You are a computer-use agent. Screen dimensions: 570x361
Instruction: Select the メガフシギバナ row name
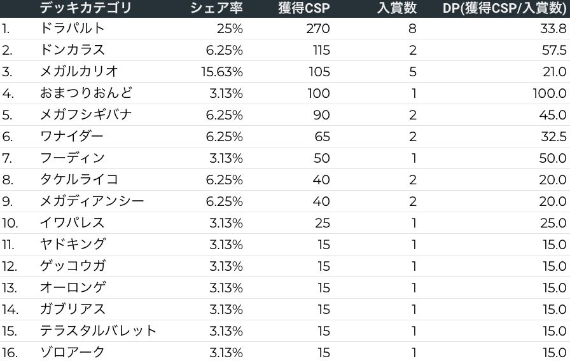click(x=86, y=114)
